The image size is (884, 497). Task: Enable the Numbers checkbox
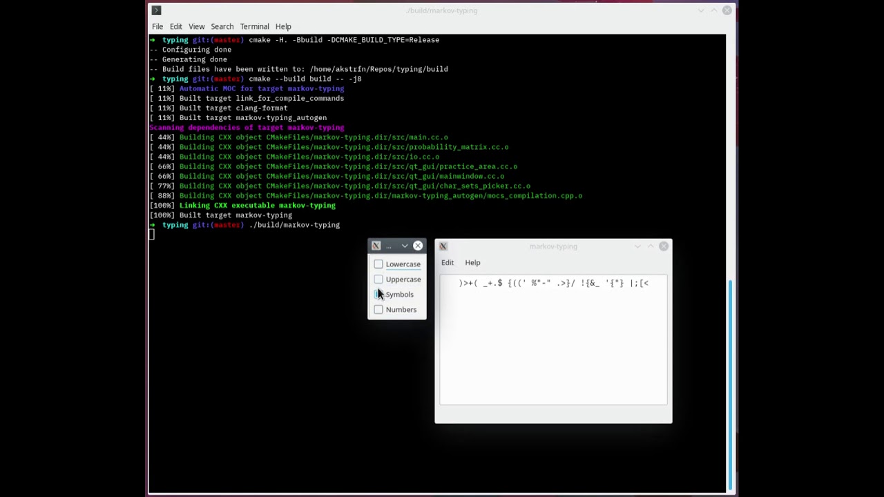tap(378, 309)
